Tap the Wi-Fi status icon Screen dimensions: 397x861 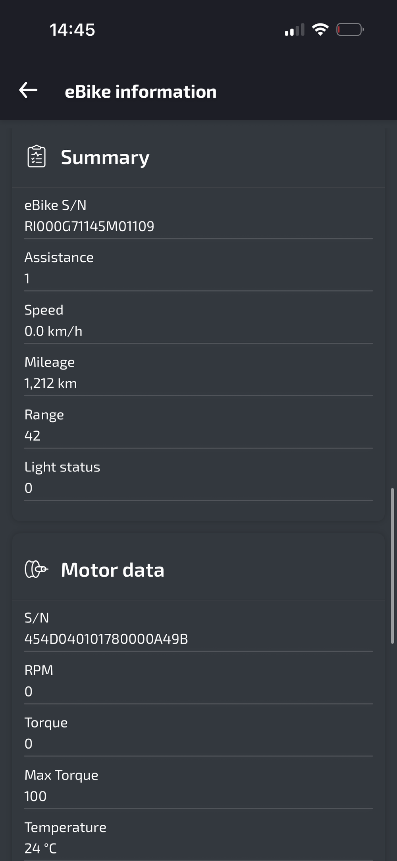(320, 29)
